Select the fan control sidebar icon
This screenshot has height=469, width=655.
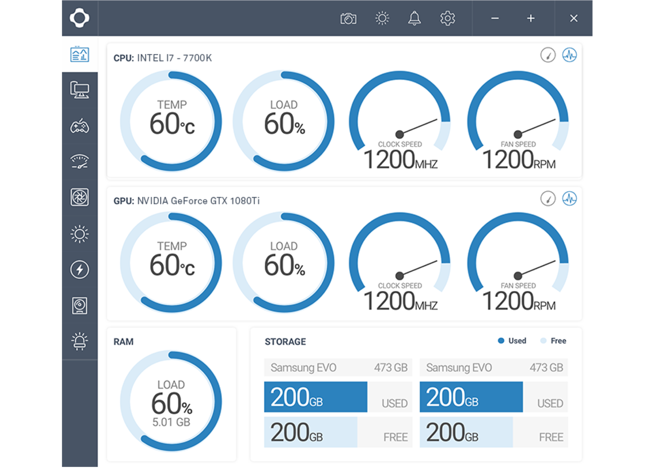click(80, 197)
